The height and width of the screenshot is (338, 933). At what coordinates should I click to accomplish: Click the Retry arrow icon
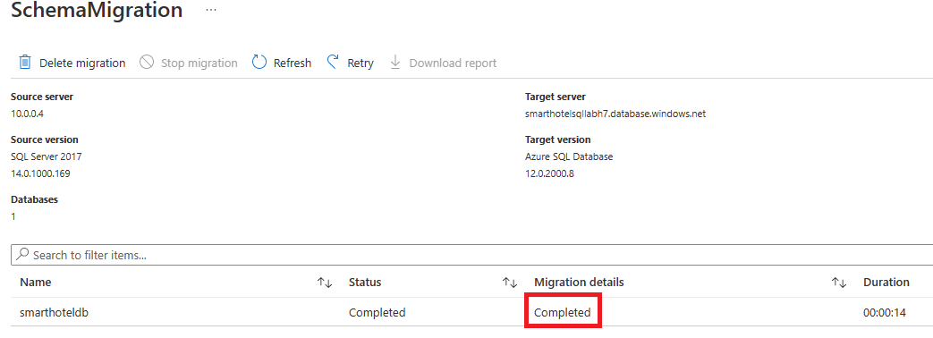click(x=333, y=62)
